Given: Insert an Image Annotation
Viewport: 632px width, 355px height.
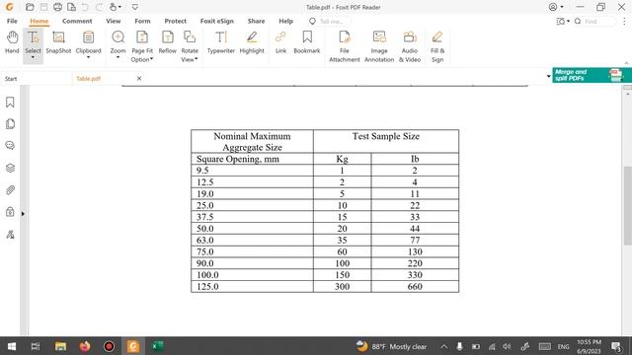Looking at the screenshot, I should (379, 46).
